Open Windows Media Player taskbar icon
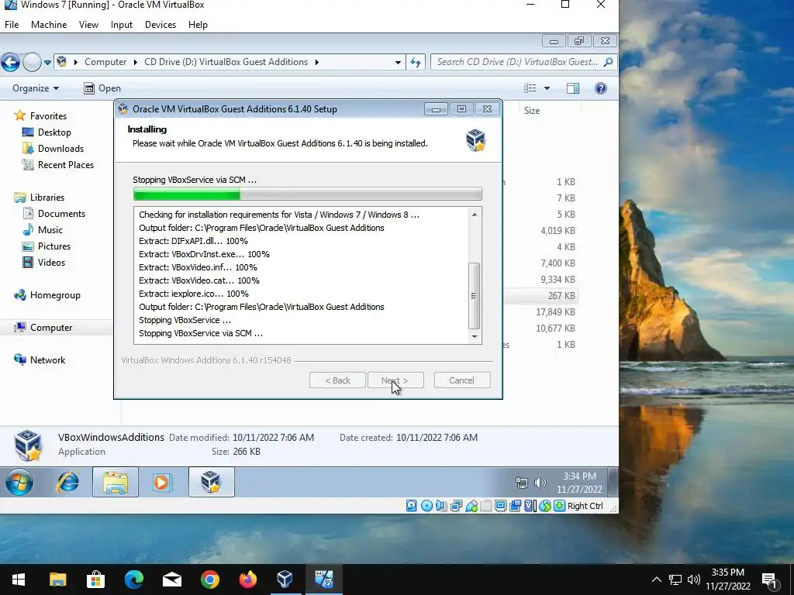 pyautogui.click(x=162, y=482)
